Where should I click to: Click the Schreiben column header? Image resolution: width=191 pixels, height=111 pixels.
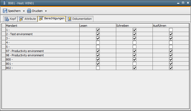tap(134, 26)
